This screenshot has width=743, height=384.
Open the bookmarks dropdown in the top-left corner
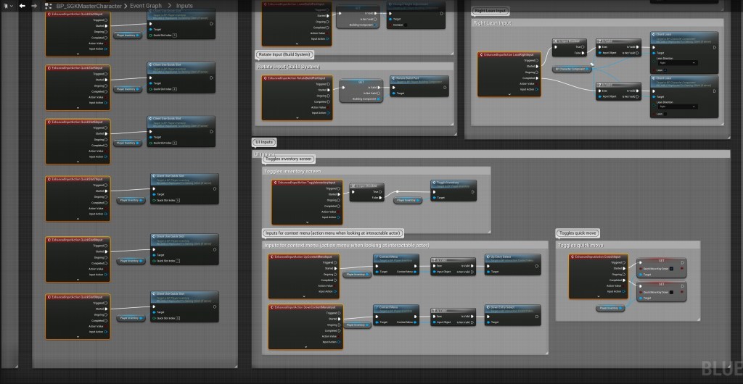(x=7, y=6)
